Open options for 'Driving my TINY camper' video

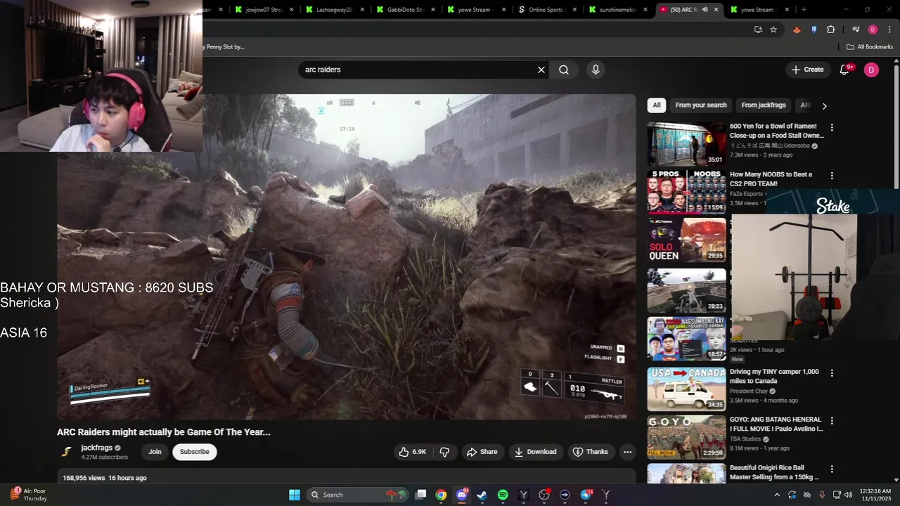[x=832, y=373]
